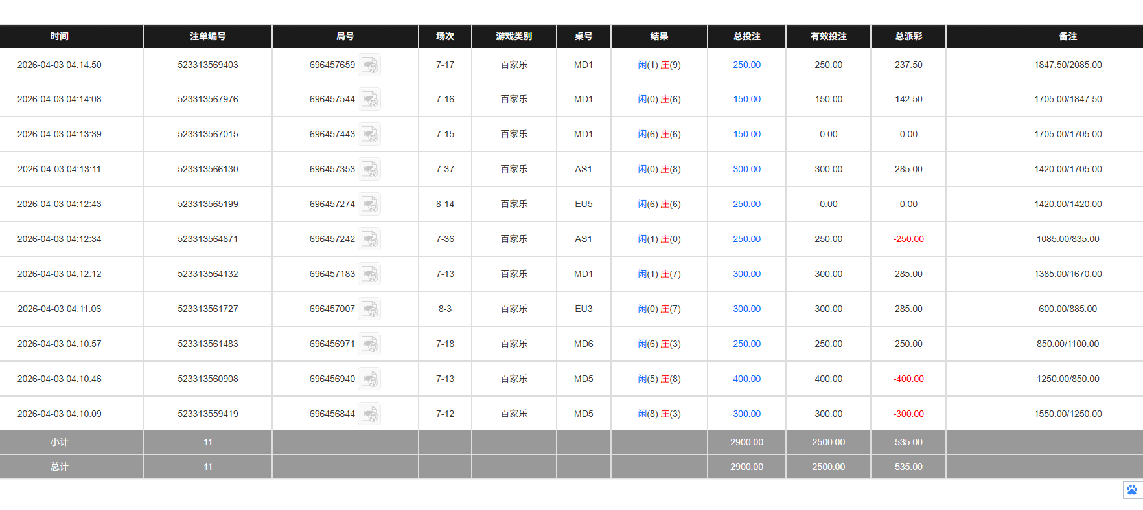Click the replay icon for round 696457183
The height and width of the screenshot is (510, 1143).
point(369,274)
